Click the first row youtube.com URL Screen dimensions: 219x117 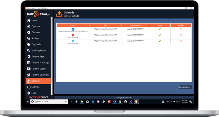(x=105, y=29)
